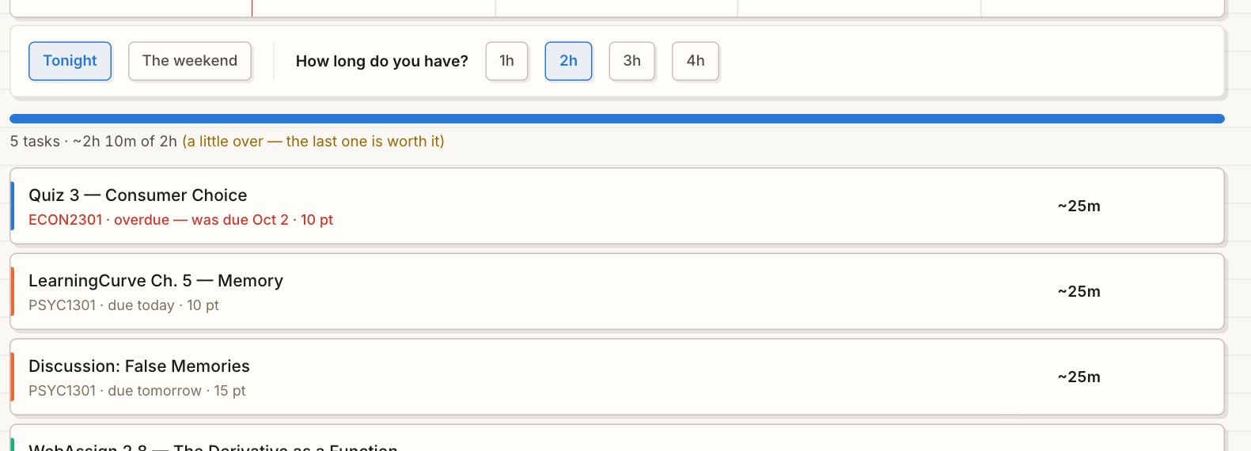Click the red ECON2301 overdue details line

[x=180, y=220]
